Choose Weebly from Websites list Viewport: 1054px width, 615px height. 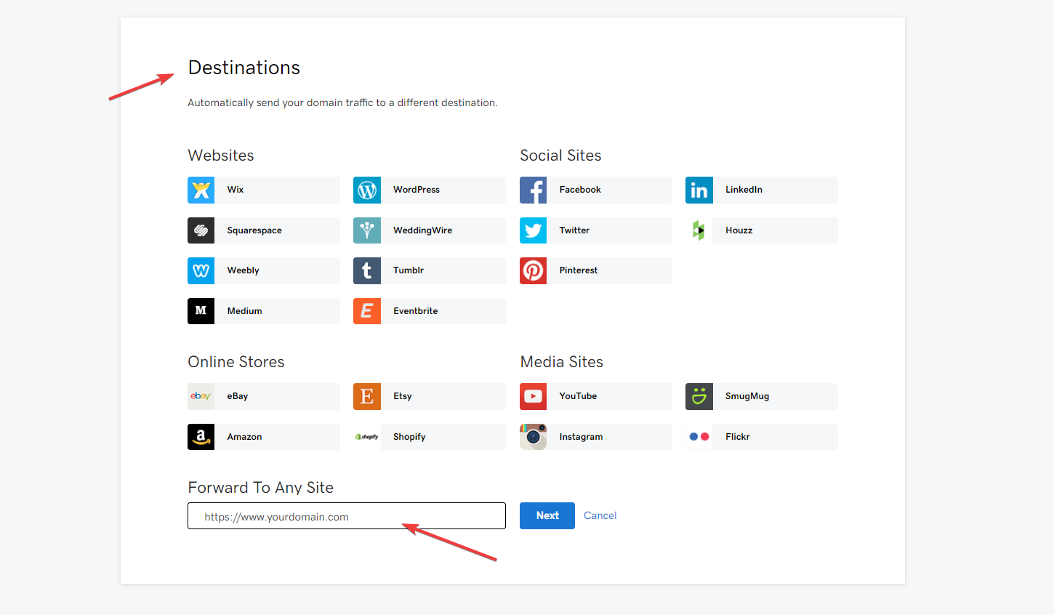[x=264, y=270]
